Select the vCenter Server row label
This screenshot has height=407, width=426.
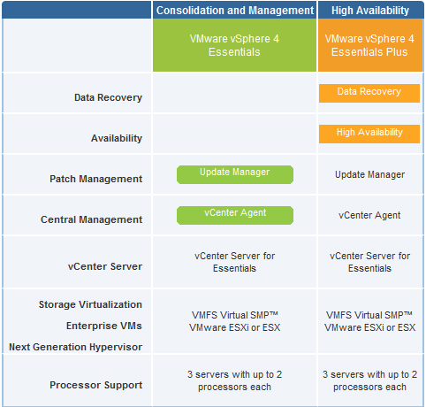tap(105, 266)
